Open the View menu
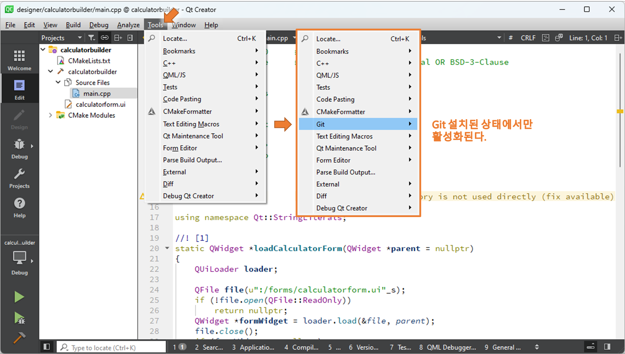 coord(50,25)
